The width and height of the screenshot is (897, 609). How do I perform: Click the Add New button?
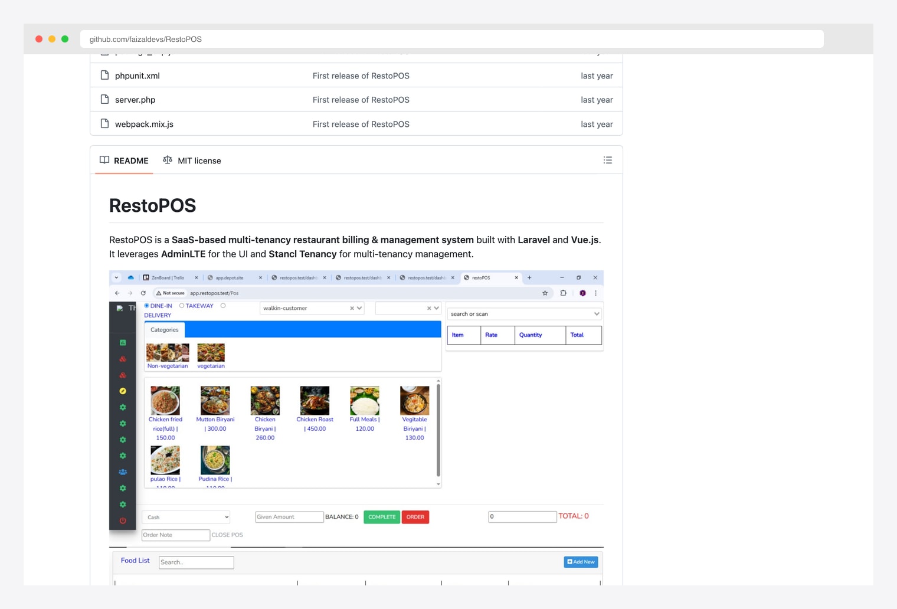click(581, 562)
